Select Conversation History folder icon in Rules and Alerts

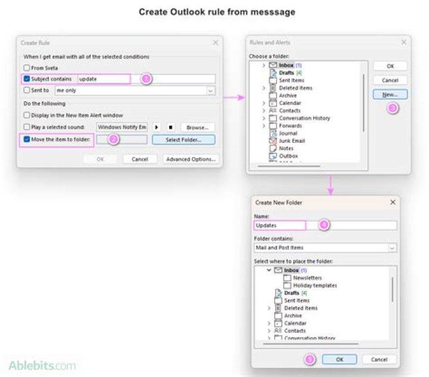point(273,118)
